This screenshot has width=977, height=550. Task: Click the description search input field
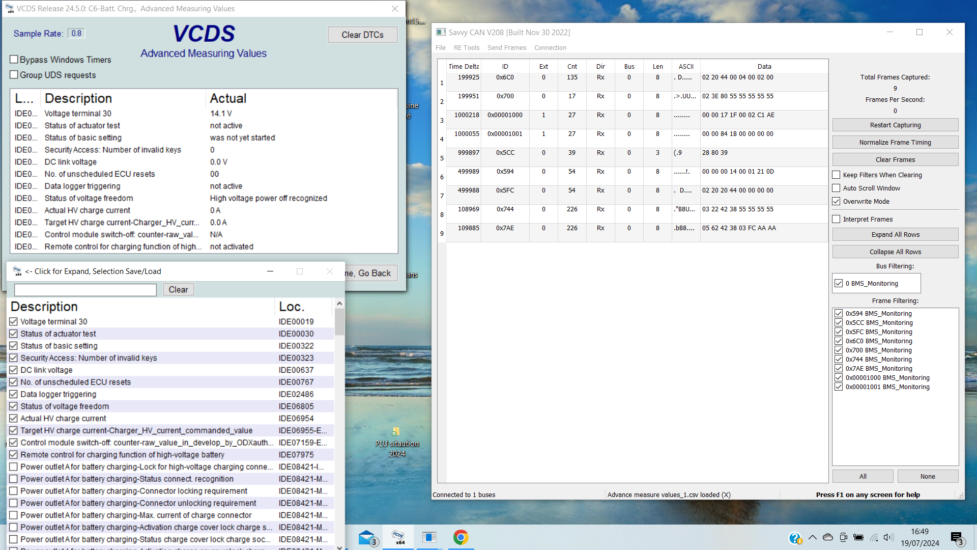point(85,290)
